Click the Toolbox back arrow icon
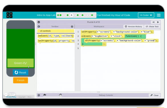This screenshot has height=108, width=167. pyautogui.click(x=39, y=26)
